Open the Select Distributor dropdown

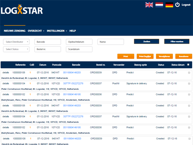point(16,42)
